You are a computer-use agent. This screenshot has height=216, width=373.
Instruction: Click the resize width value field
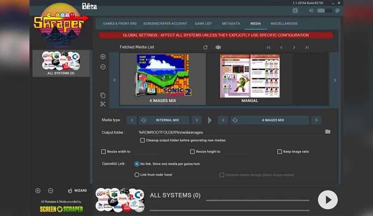(145, 152)
